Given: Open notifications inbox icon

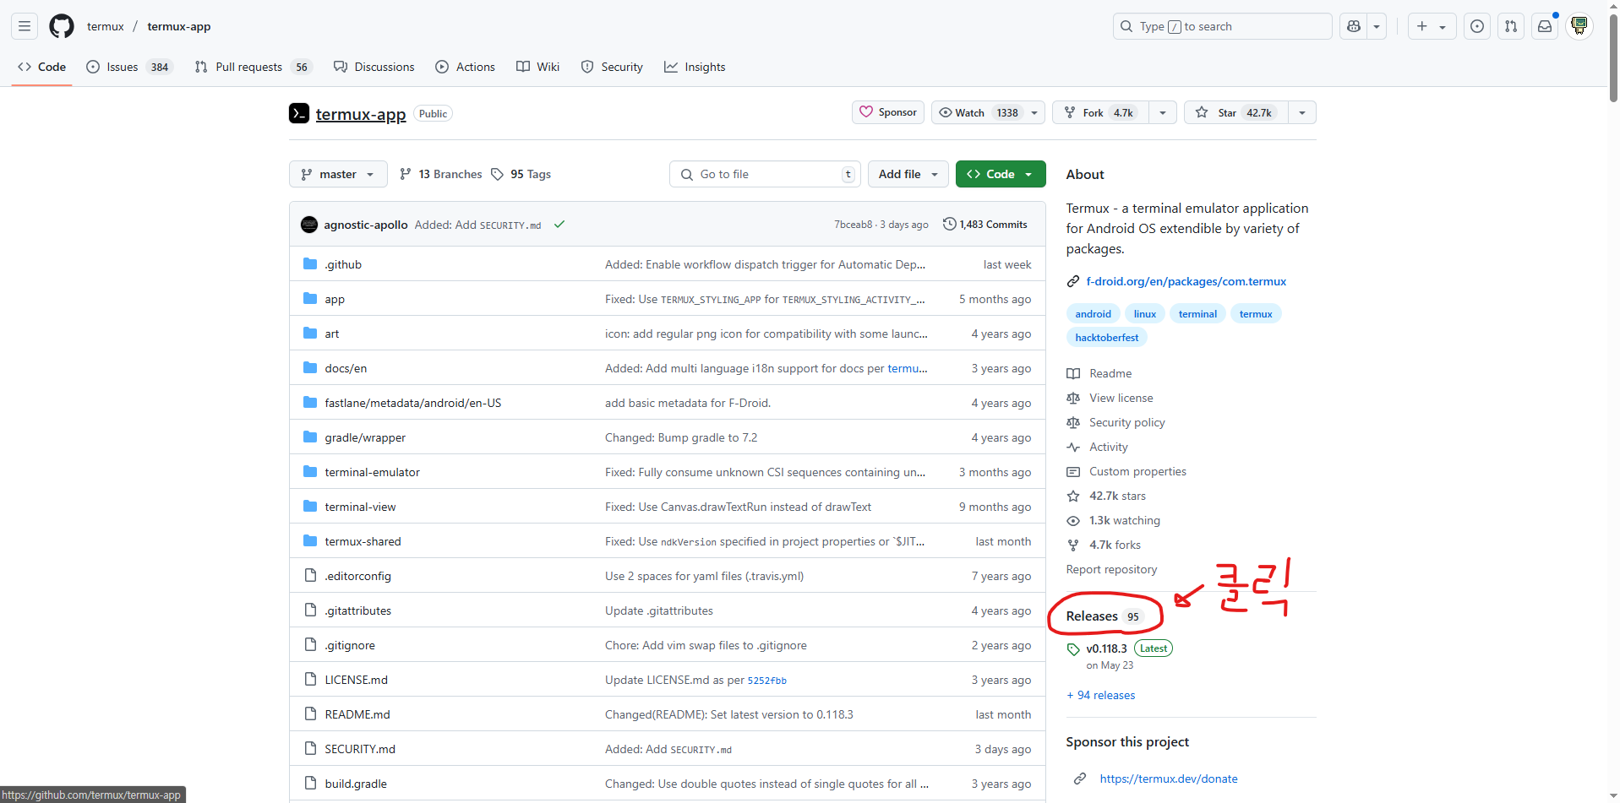Looking at the screenshot, I should pos(1545,26).
